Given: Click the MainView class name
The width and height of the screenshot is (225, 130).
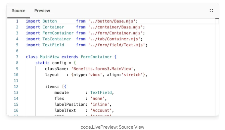Looking at the screenshot, I should click(x=50, y=57).
